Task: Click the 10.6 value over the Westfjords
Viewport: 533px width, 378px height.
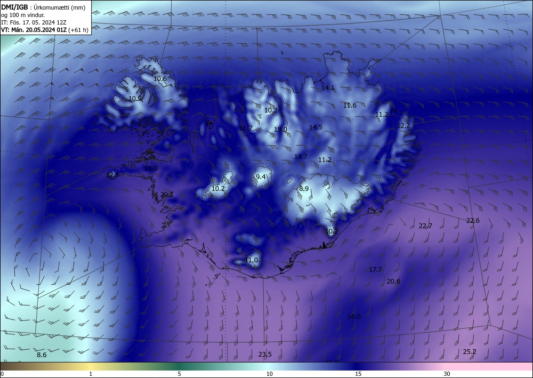Action: (x=160, y=79)
